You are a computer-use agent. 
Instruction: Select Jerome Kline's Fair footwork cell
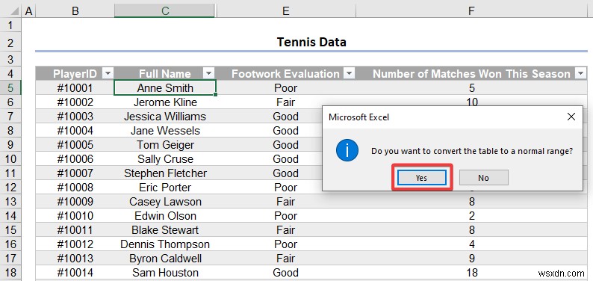(285, 102)
